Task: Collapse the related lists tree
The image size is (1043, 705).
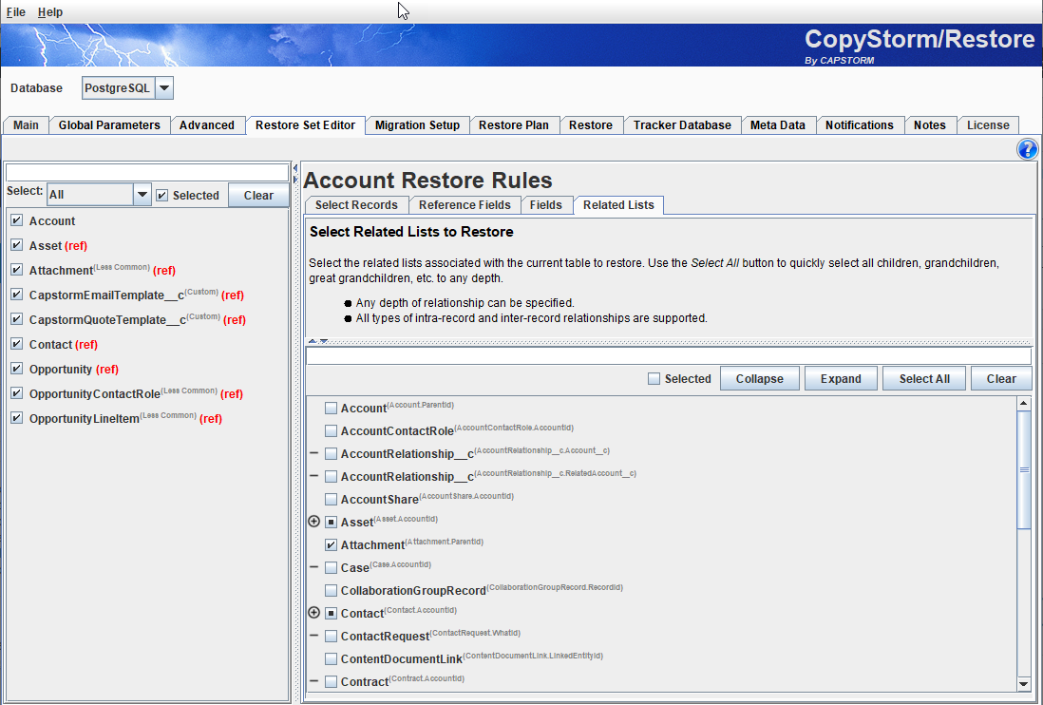Action: (x=760, y=378)
